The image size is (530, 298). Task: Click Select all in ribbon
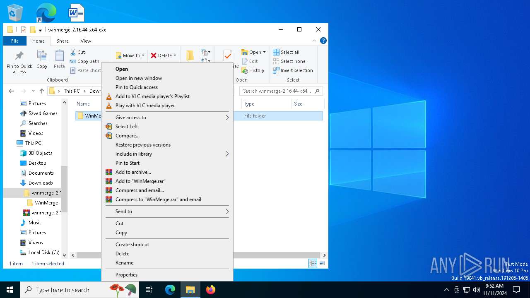tap(286, 52)
